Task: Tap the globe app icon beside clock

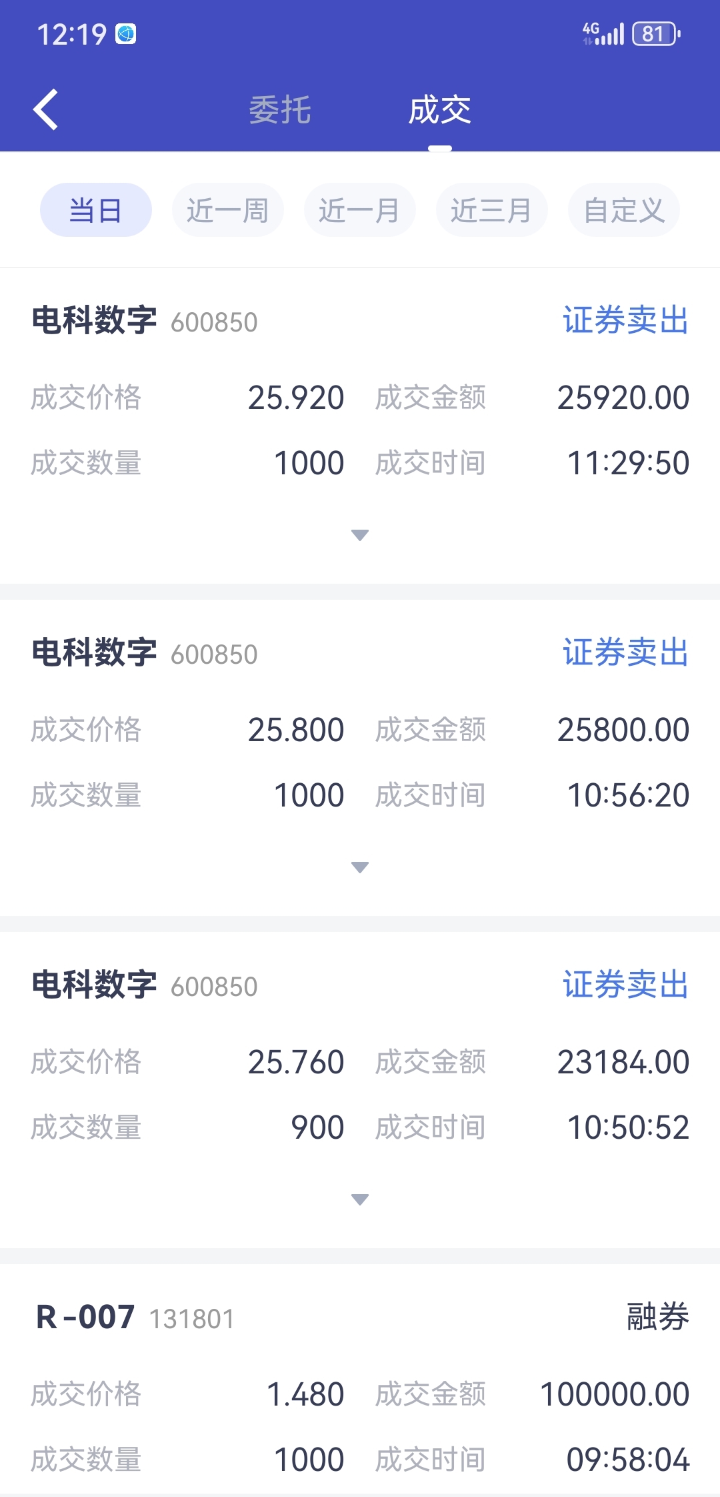Action: 126,34
